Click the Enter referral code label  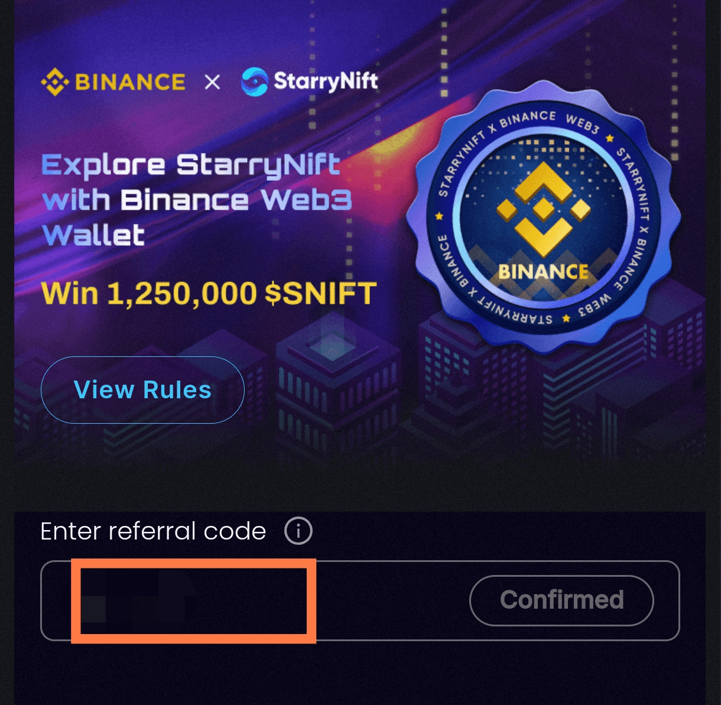pos(153,531)
